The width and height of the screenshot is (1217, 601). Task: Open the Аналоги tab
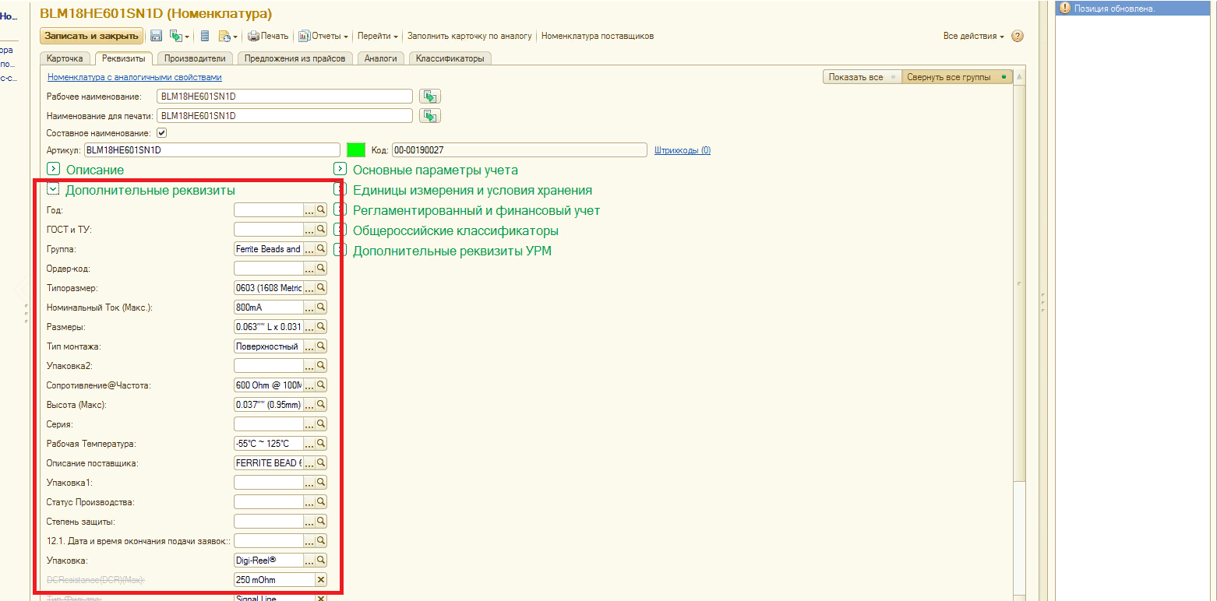(380, 58)
